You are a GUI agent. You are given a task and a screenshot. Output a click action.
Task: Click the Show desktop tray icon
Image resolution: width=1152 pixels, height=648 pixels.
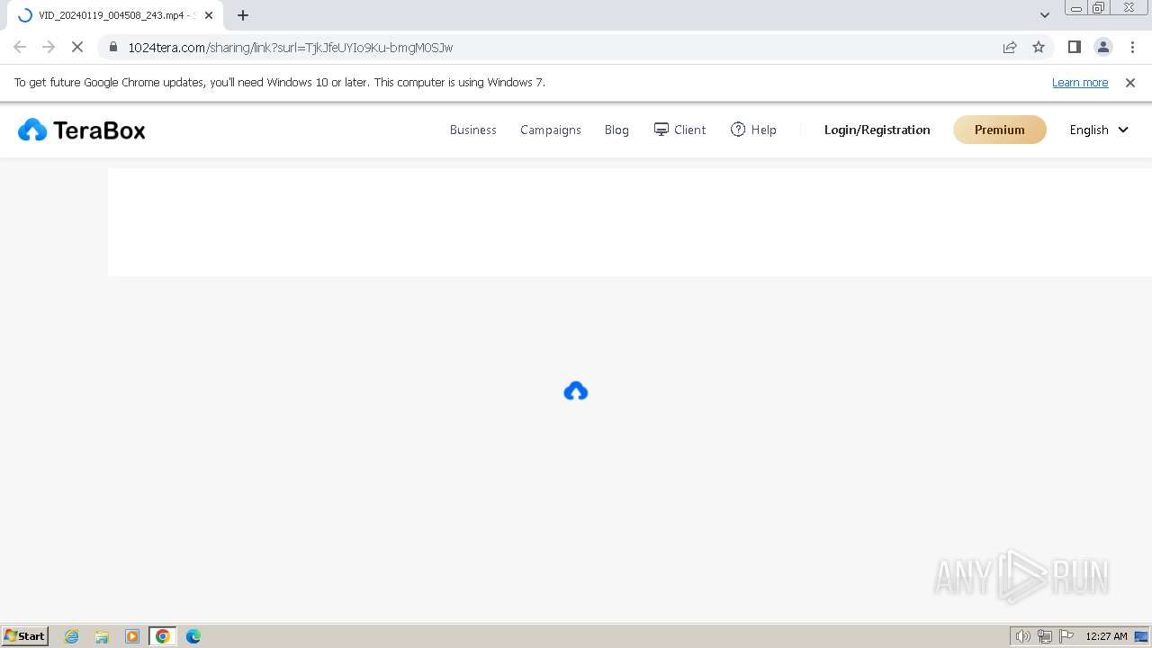point(1141,636)
